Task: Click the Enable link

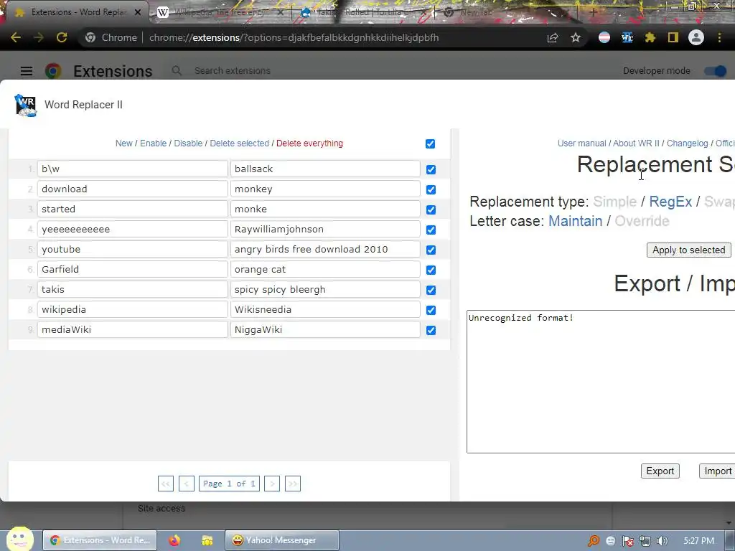Action: [154, 143]
